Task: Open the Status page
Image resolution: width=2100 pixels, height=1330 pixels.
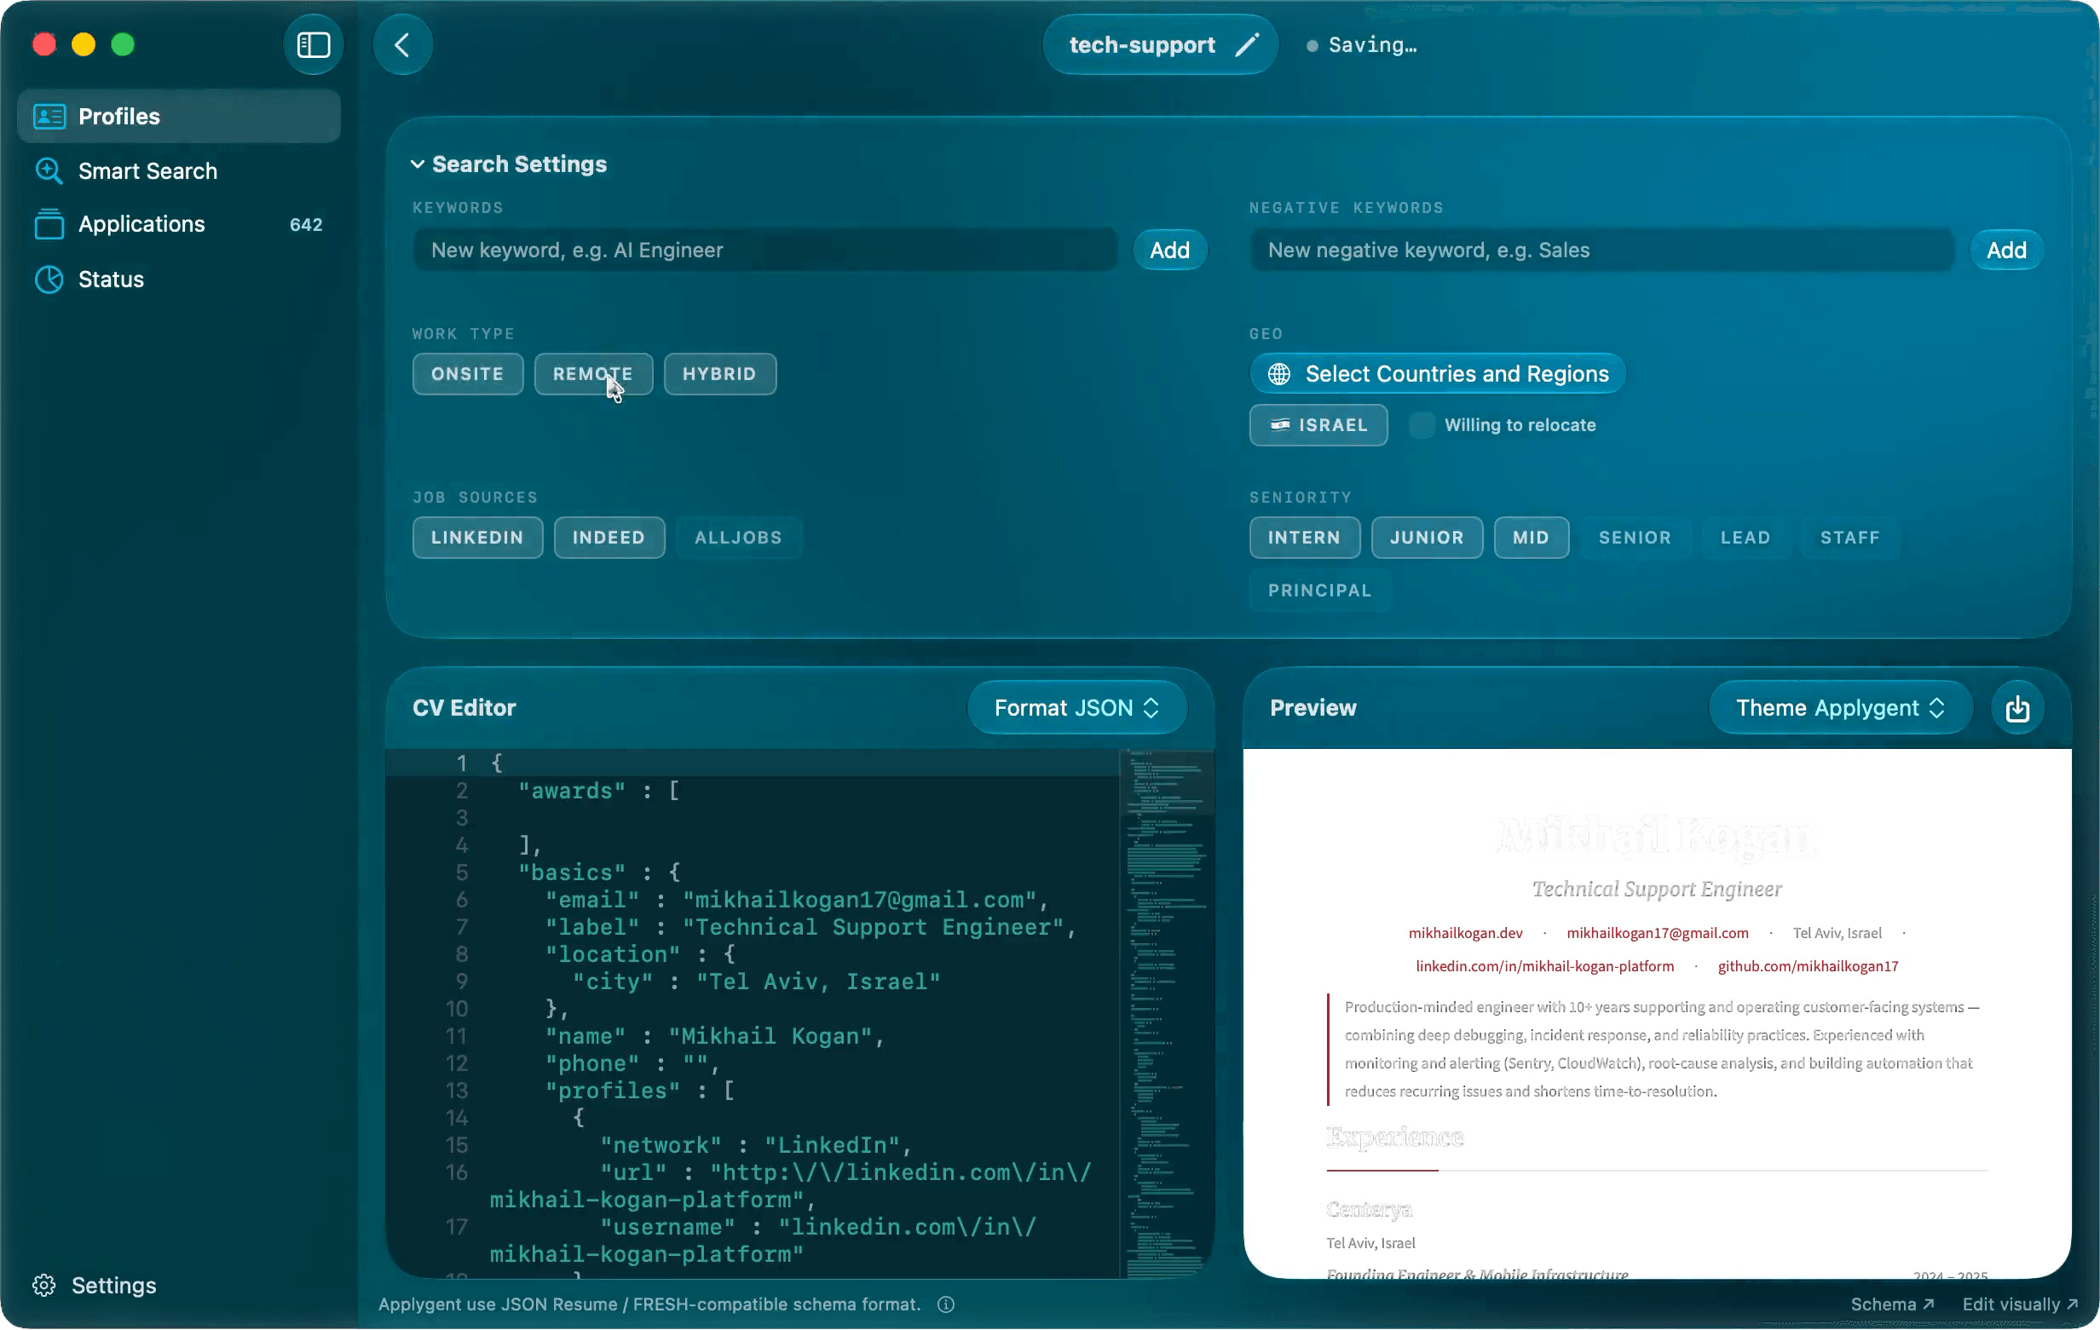Action: point(179,279)
